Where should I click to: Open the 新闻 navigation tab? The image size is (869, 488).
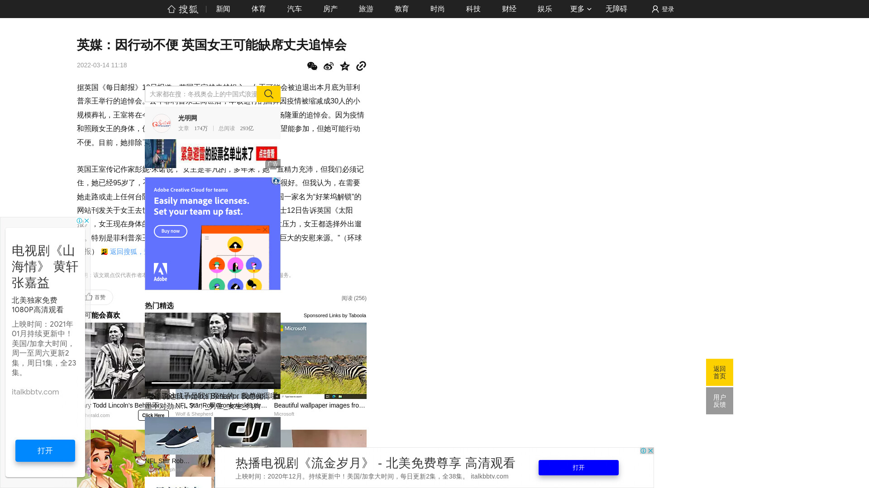tap(223, 9)
